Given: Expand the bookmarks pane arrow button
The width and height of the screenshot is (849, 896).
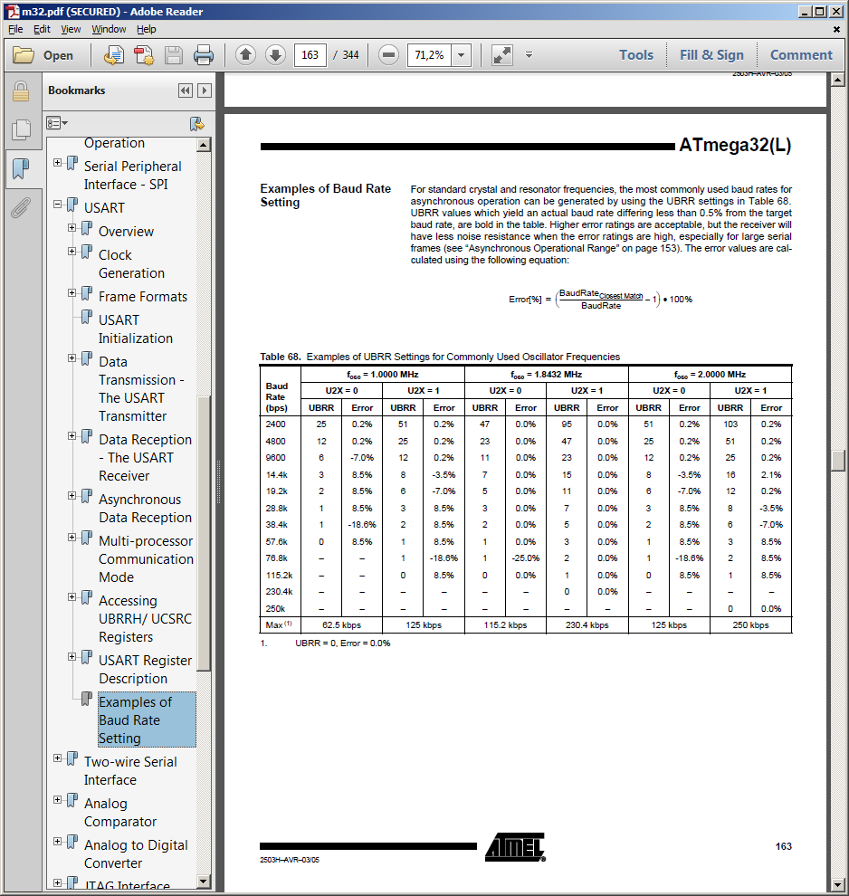Looking at the screenshot, I should tap(204, 91).
